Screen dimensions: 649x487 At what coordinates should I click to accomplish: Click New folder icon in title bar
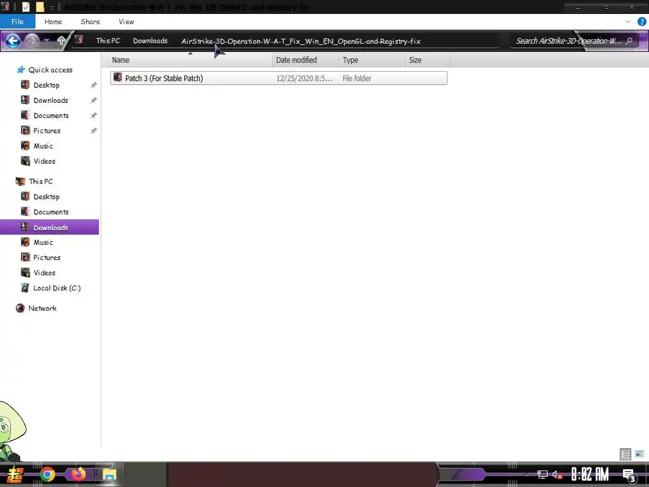coord(40,7)
